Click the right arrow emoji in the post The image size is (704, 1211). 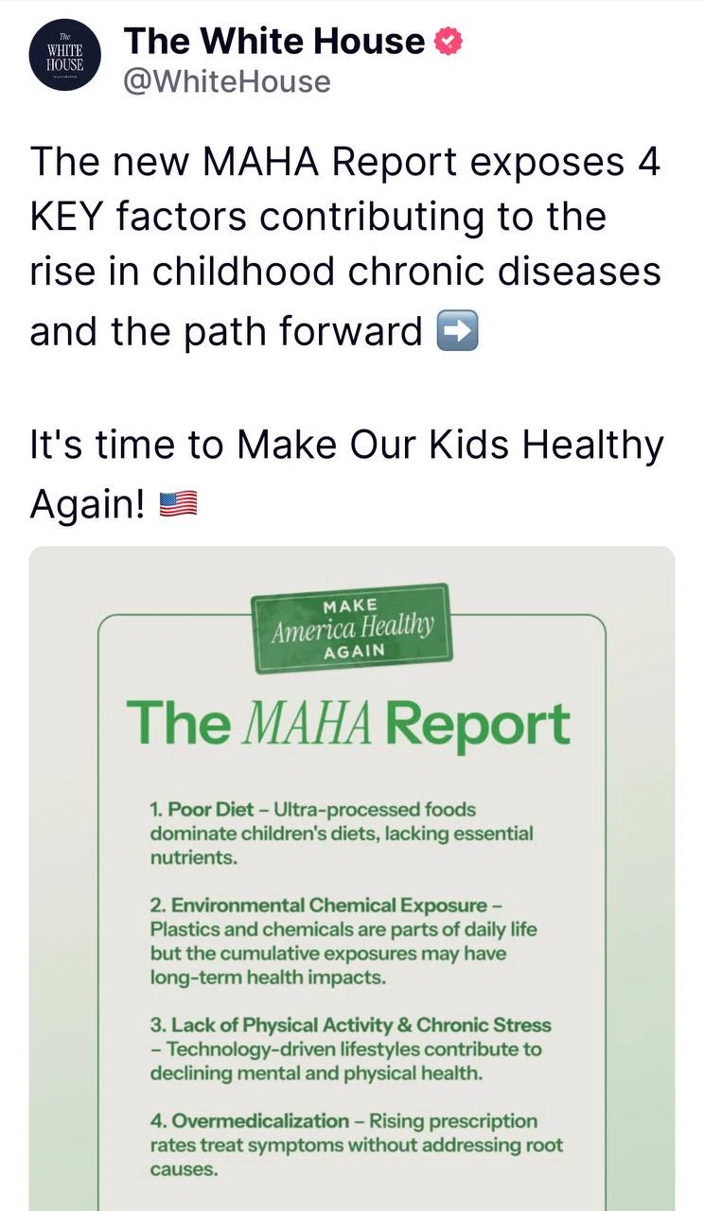click(457, 332)
